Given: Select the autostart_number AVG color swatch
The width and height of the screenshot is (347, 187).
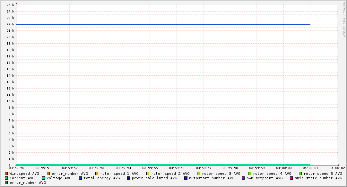Looking at the screenshot, I should [x=186, y=178].
